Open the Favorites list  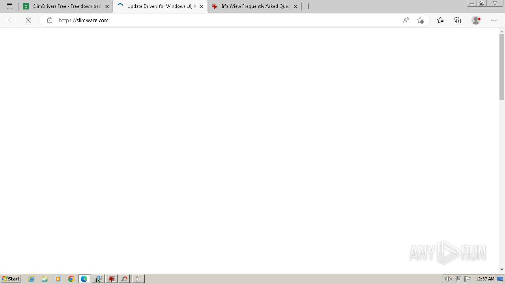(440, 20)
